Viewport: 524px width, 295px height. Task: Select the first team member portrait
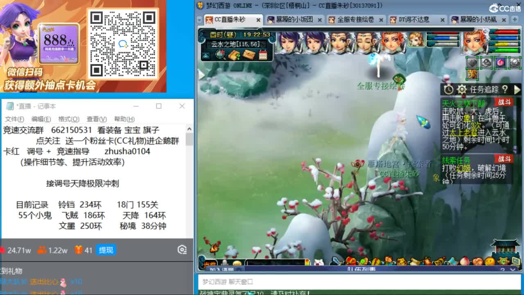pyautogui.click(x=289, y=42)
